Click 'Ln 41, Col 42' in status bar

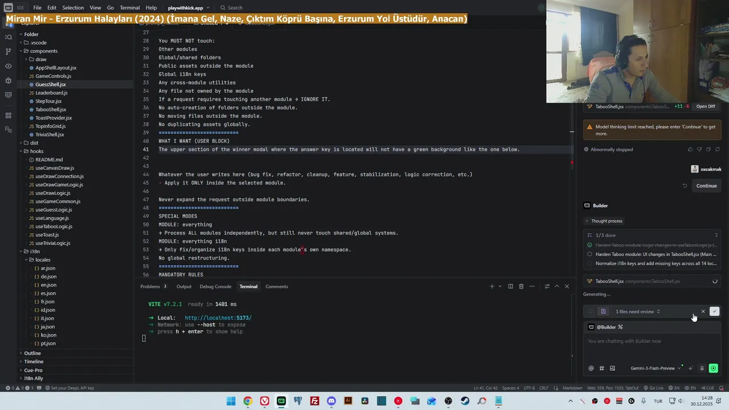486,388
